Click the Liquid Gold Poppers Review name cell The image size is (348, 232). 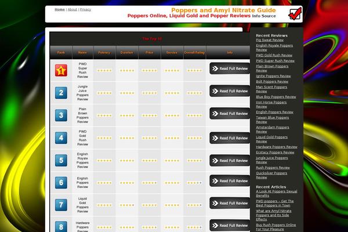click(82, 205)
